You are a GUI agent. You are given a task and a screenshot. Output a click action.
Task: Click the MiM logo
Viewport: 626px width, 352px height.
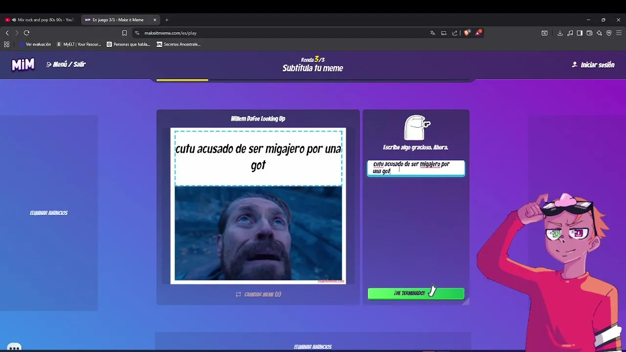[x=23, y=65]
